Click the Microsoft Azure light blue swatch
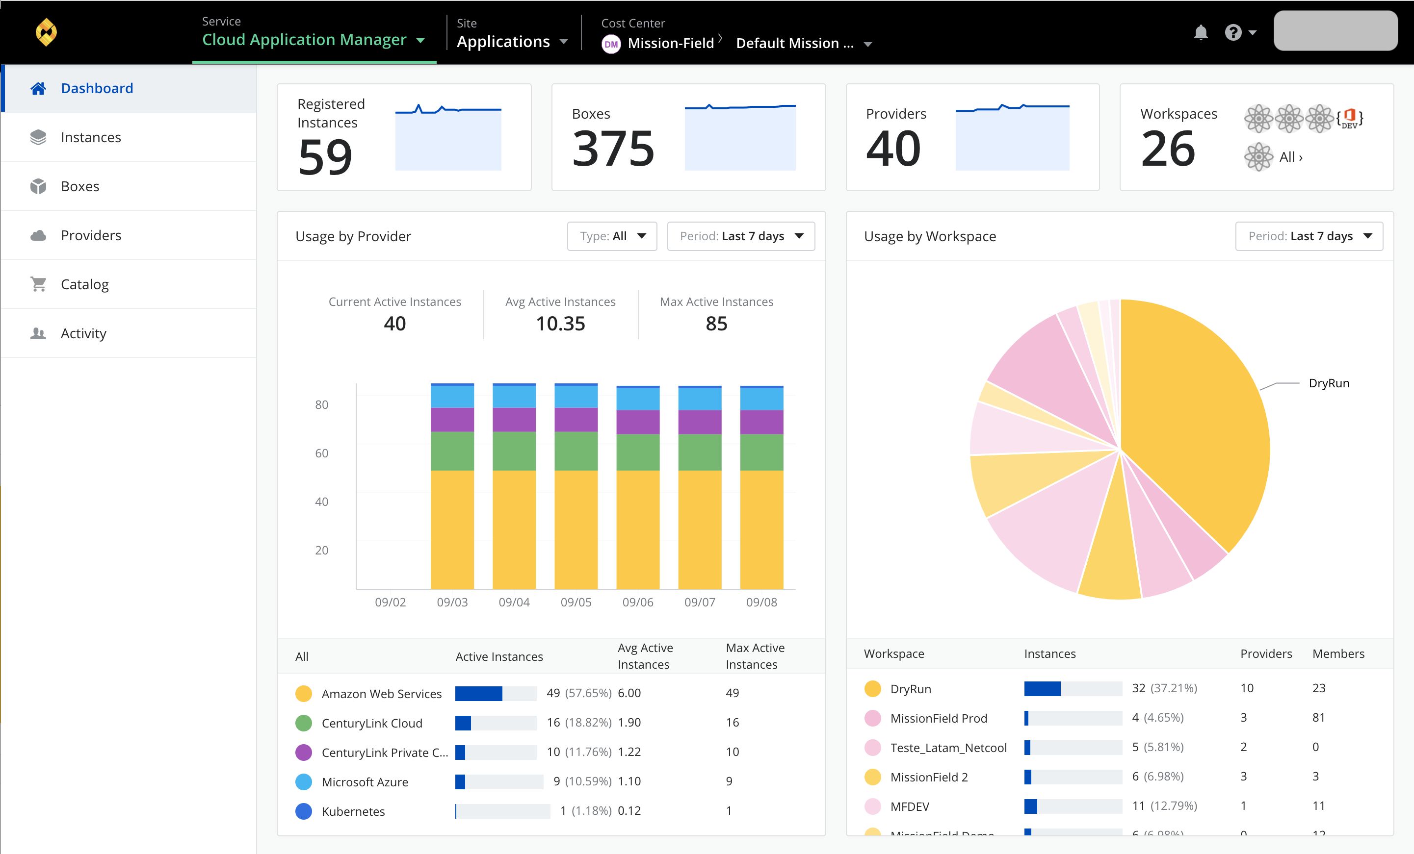This screenshot has width=1414, height=854. [304, 782]
